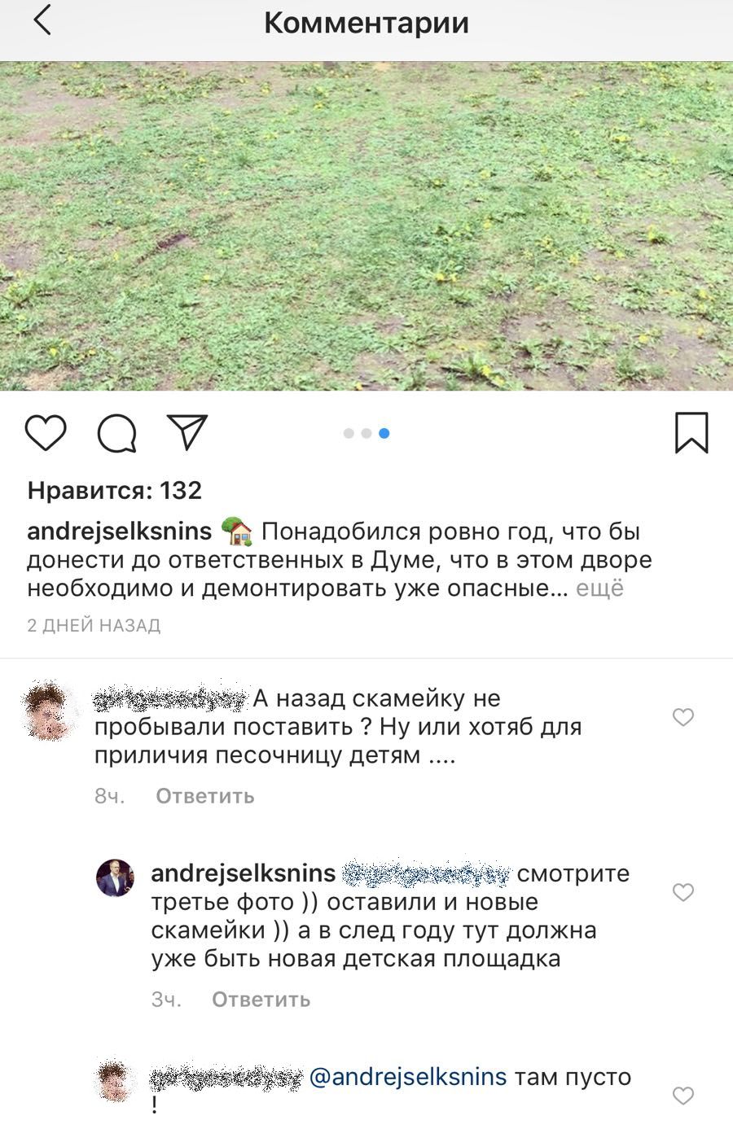Open andrejselksnins avatar in the reply

click(x=116, y=877)
